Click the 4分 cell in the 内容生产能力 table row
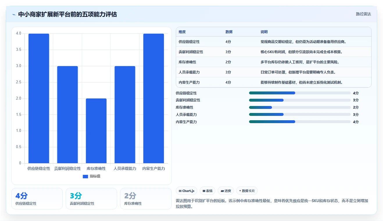Viewport: 383px width, 221px height. [x=228, y=82]
